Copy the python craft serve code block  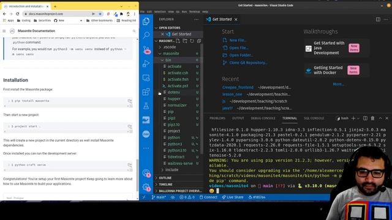[x=129, y=165]
